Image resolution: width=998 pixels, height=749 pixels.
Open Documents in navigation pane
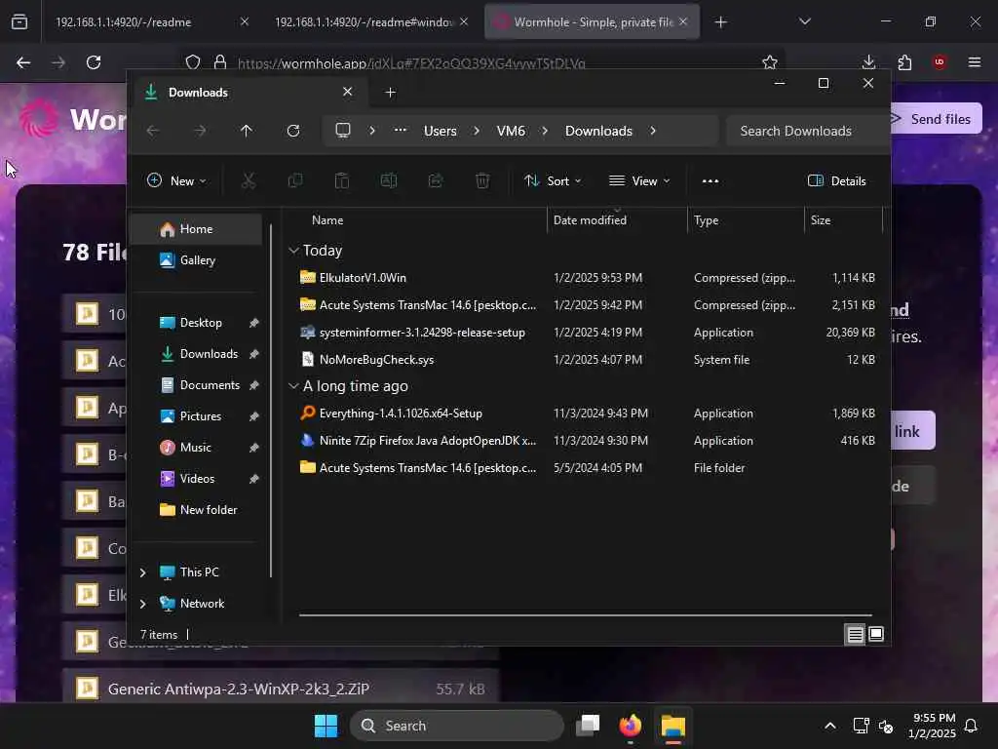[x=210, y=385]
